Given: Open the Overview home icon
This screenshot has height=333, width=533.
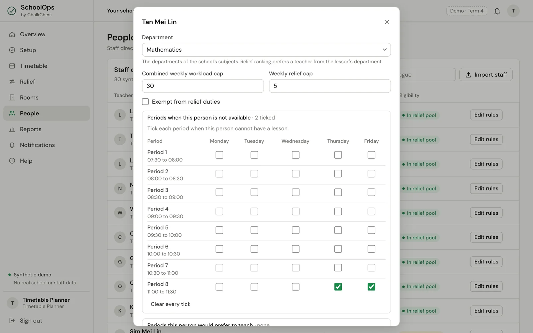Looking at the screenshot, I should coord(12,34).
